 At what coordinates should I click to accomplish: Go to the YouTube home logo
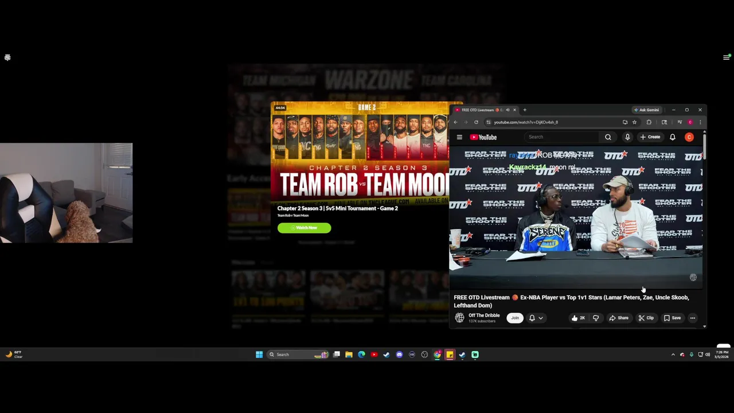[x=483, y=137]
